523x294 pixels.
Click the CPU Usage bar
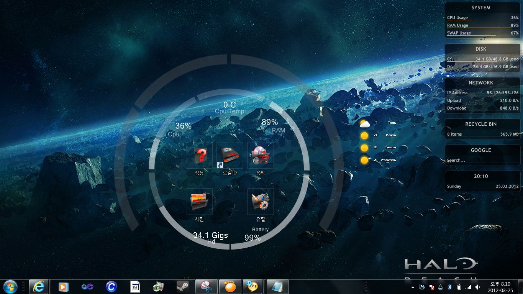pos(483,18)
